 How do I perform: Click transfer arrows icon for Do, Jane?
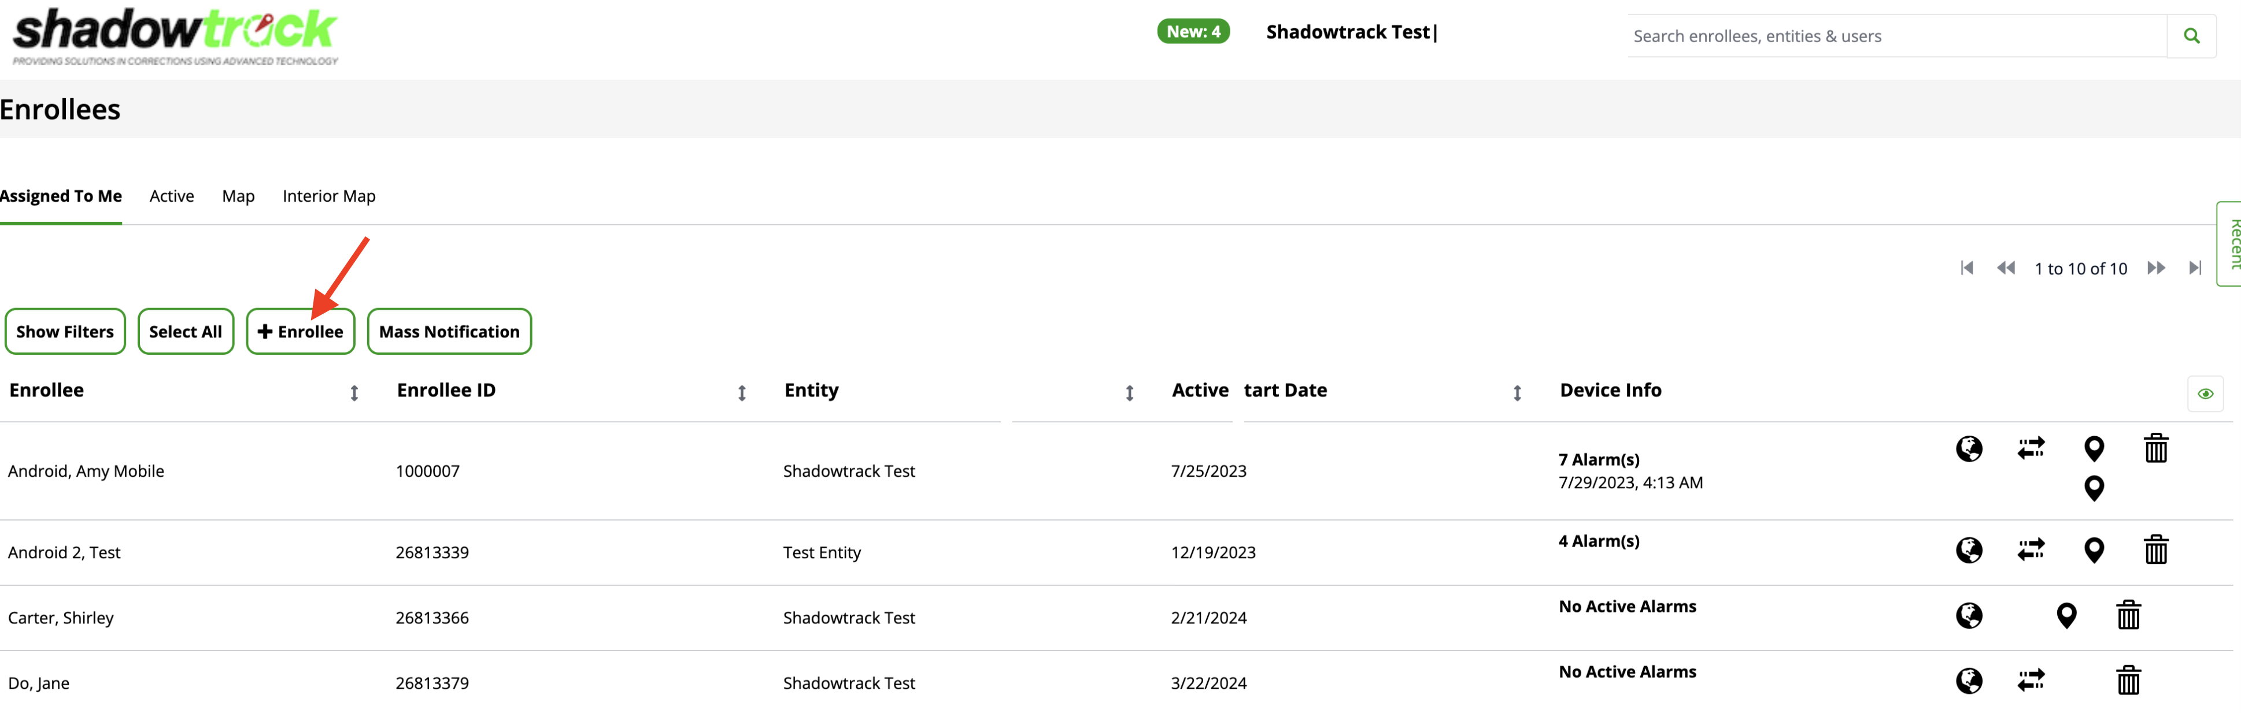[2031, 680]
